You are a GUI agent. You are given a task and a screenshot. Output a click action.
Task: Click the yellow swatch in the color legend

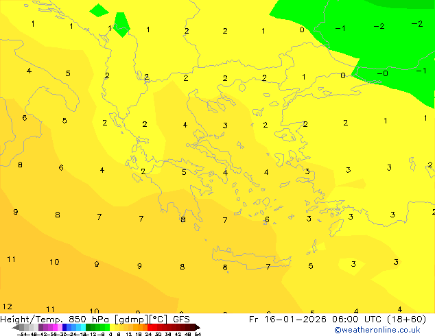[x=112, y=327]
